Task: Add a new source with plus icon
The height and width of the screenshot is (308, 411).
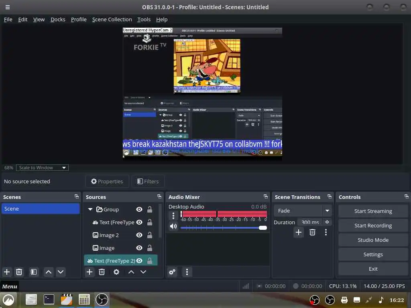Action: coord(90,272)
